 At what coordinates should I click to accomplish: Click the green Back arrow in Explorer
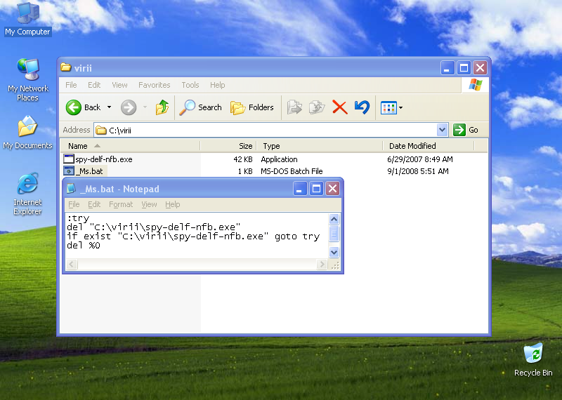tap(74, 107)
